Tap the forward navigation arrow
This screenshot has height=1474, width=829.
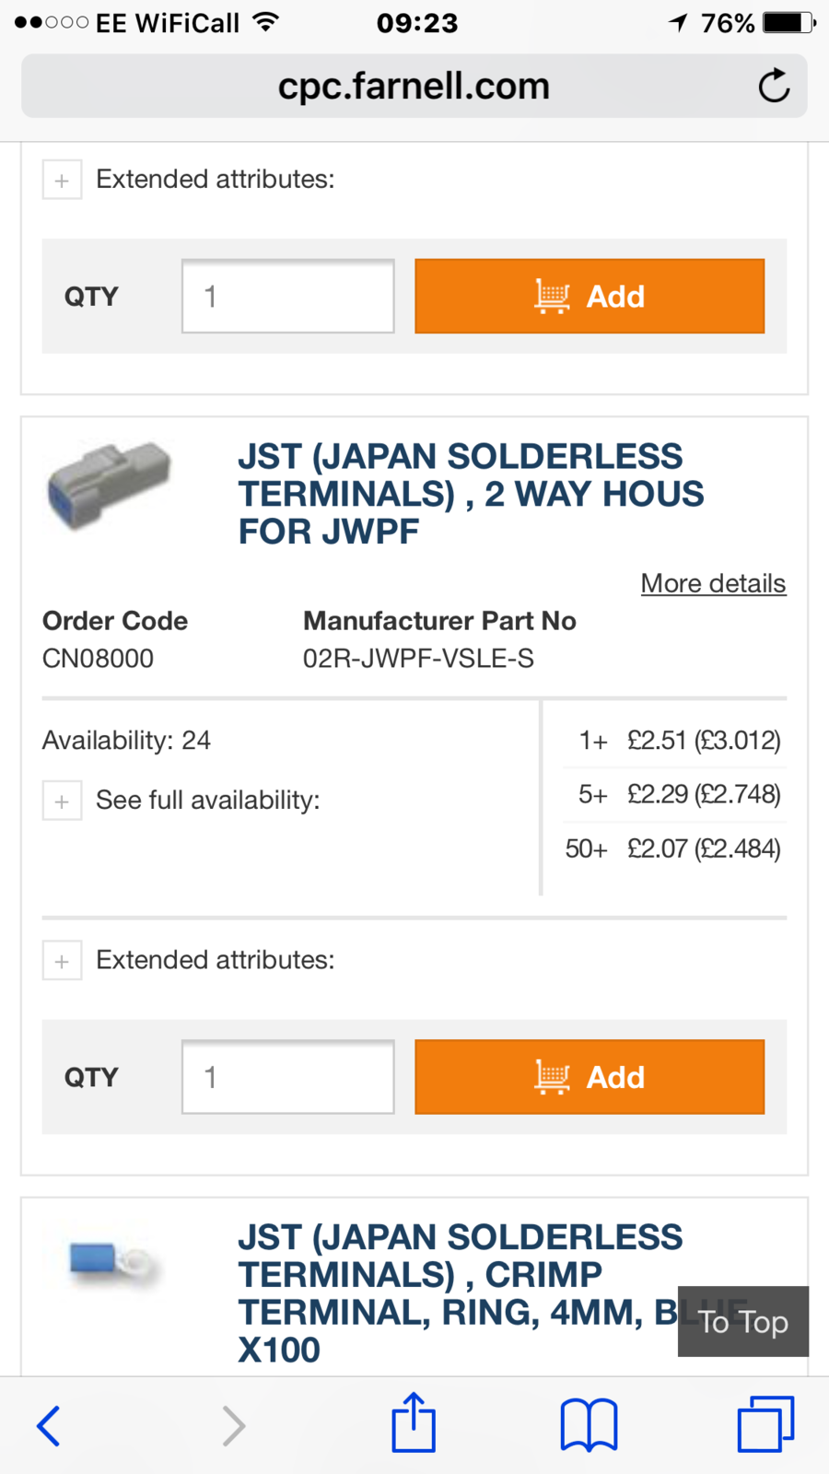click(x=234, y=1426)
